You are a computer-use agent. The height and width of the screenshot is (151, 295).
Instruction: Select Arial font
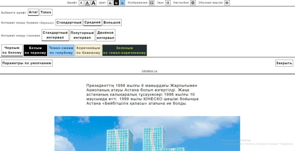(33, 12)
